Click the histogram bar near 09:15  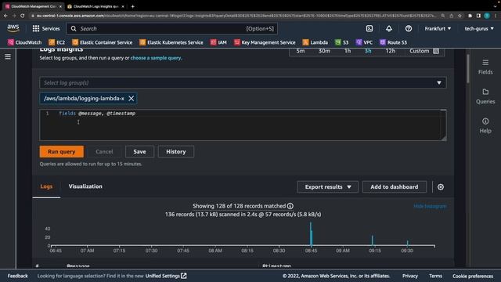[373, 240]
